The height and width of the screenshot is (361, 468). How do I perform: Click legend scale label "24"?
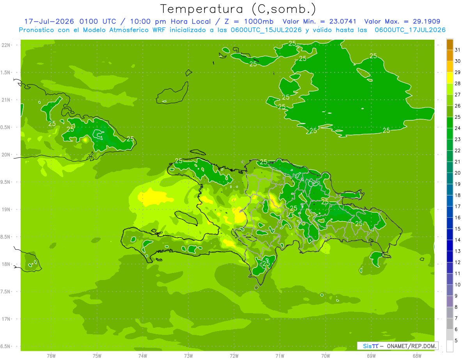(458, 128)
